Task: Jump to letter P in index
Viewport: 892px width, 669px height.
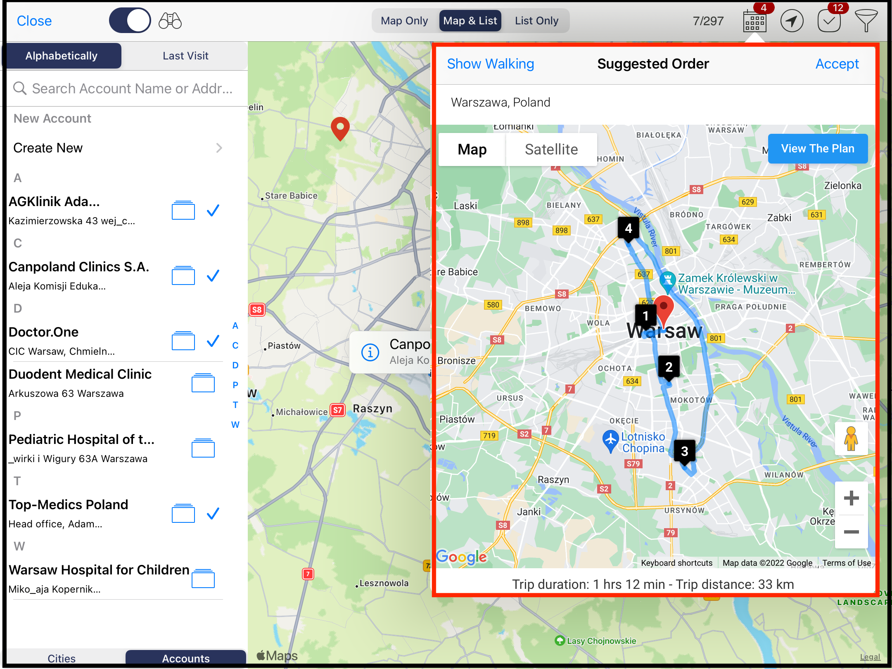Action: click(x=235, y=385)
